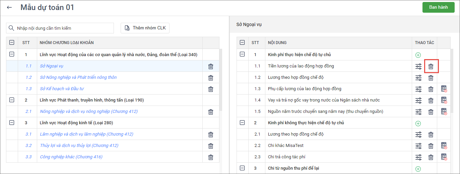460x174 pixels.
Task: Collapse Lĩnh vực Hoạt động kinh tế (Loại 280) group
Action: click(x=12, y=123)
